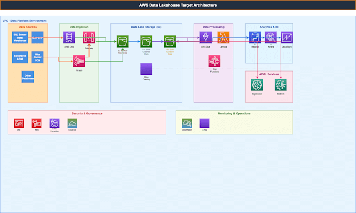Click the 'Bedrock' text label

(x=281, y=94)
